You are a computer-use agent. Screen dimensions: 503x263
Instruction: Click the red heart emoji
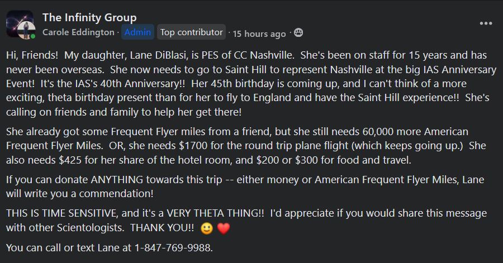point(224,228)
